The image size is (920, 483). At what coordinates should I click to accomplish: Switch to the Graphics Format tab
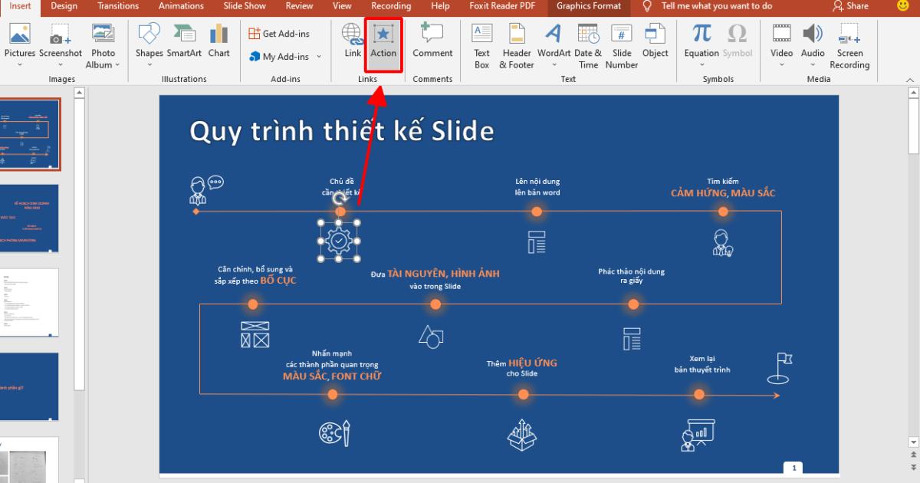coord(588,6)
